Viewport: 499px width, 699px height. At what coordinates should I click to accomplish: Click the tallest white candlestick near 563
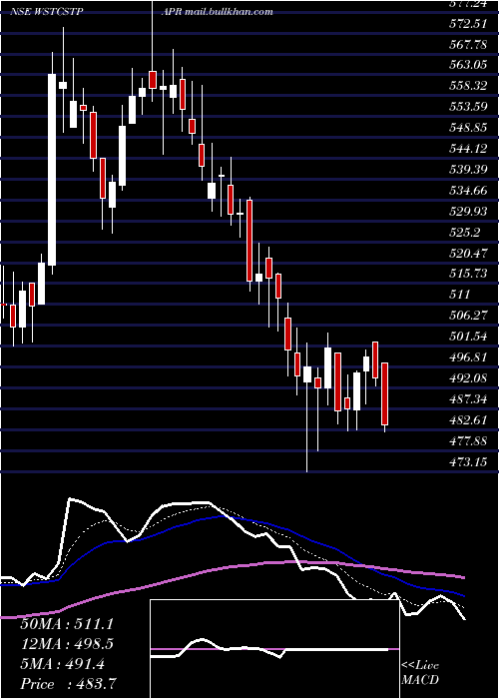(x=52, y=170)
